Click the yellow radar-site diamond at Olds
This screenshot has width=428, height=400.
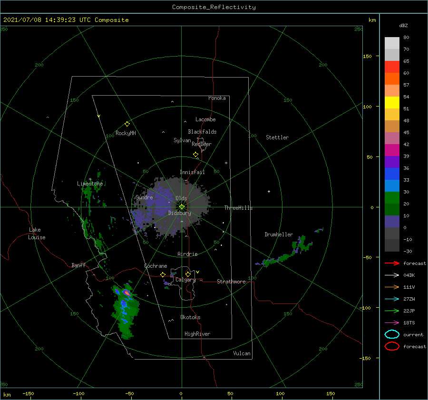pyautogui.click(x=182, y=207)
